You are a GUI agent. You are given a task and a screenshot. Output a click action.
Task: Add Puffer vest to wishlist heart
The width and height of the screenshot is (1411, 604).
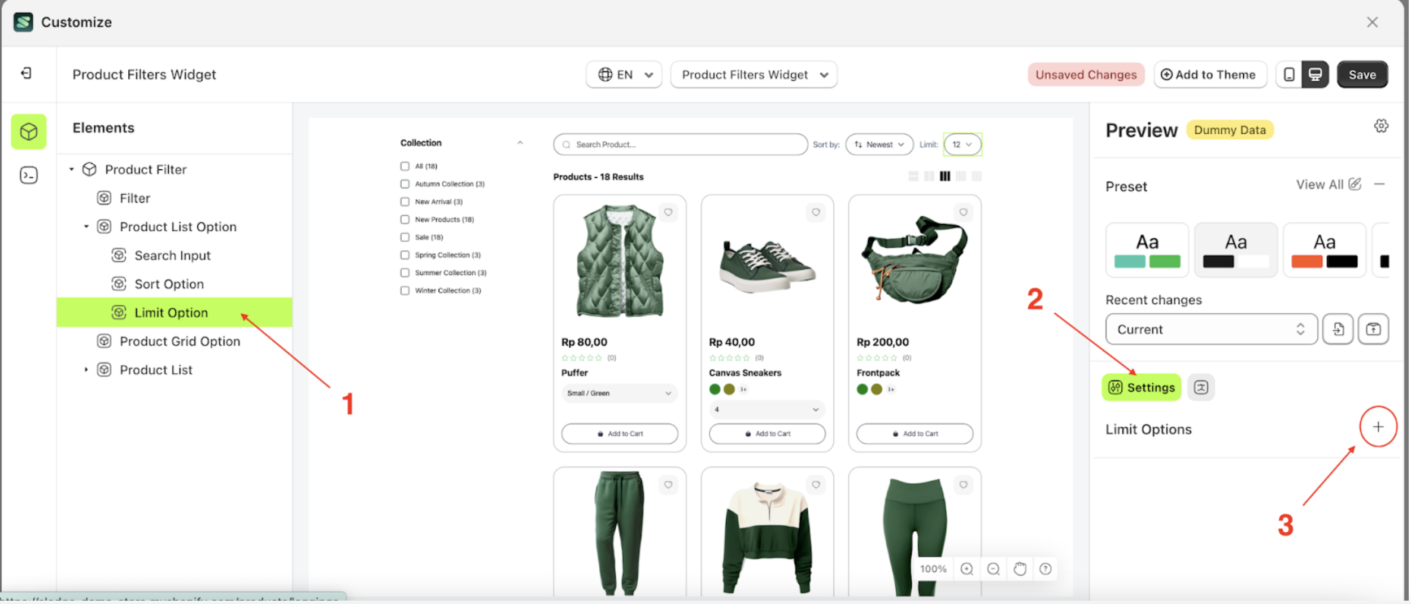(668, 213)
